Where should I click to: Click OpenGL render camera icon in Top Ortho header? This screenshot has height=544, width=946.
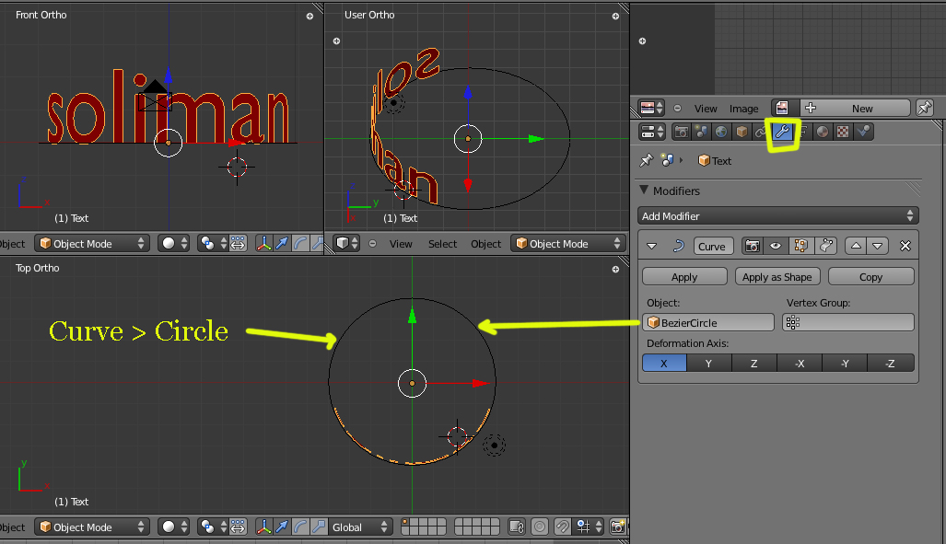click(618, 527)
